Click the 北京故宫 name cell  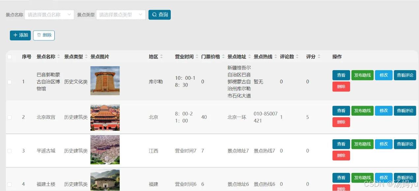click(46, 117)
